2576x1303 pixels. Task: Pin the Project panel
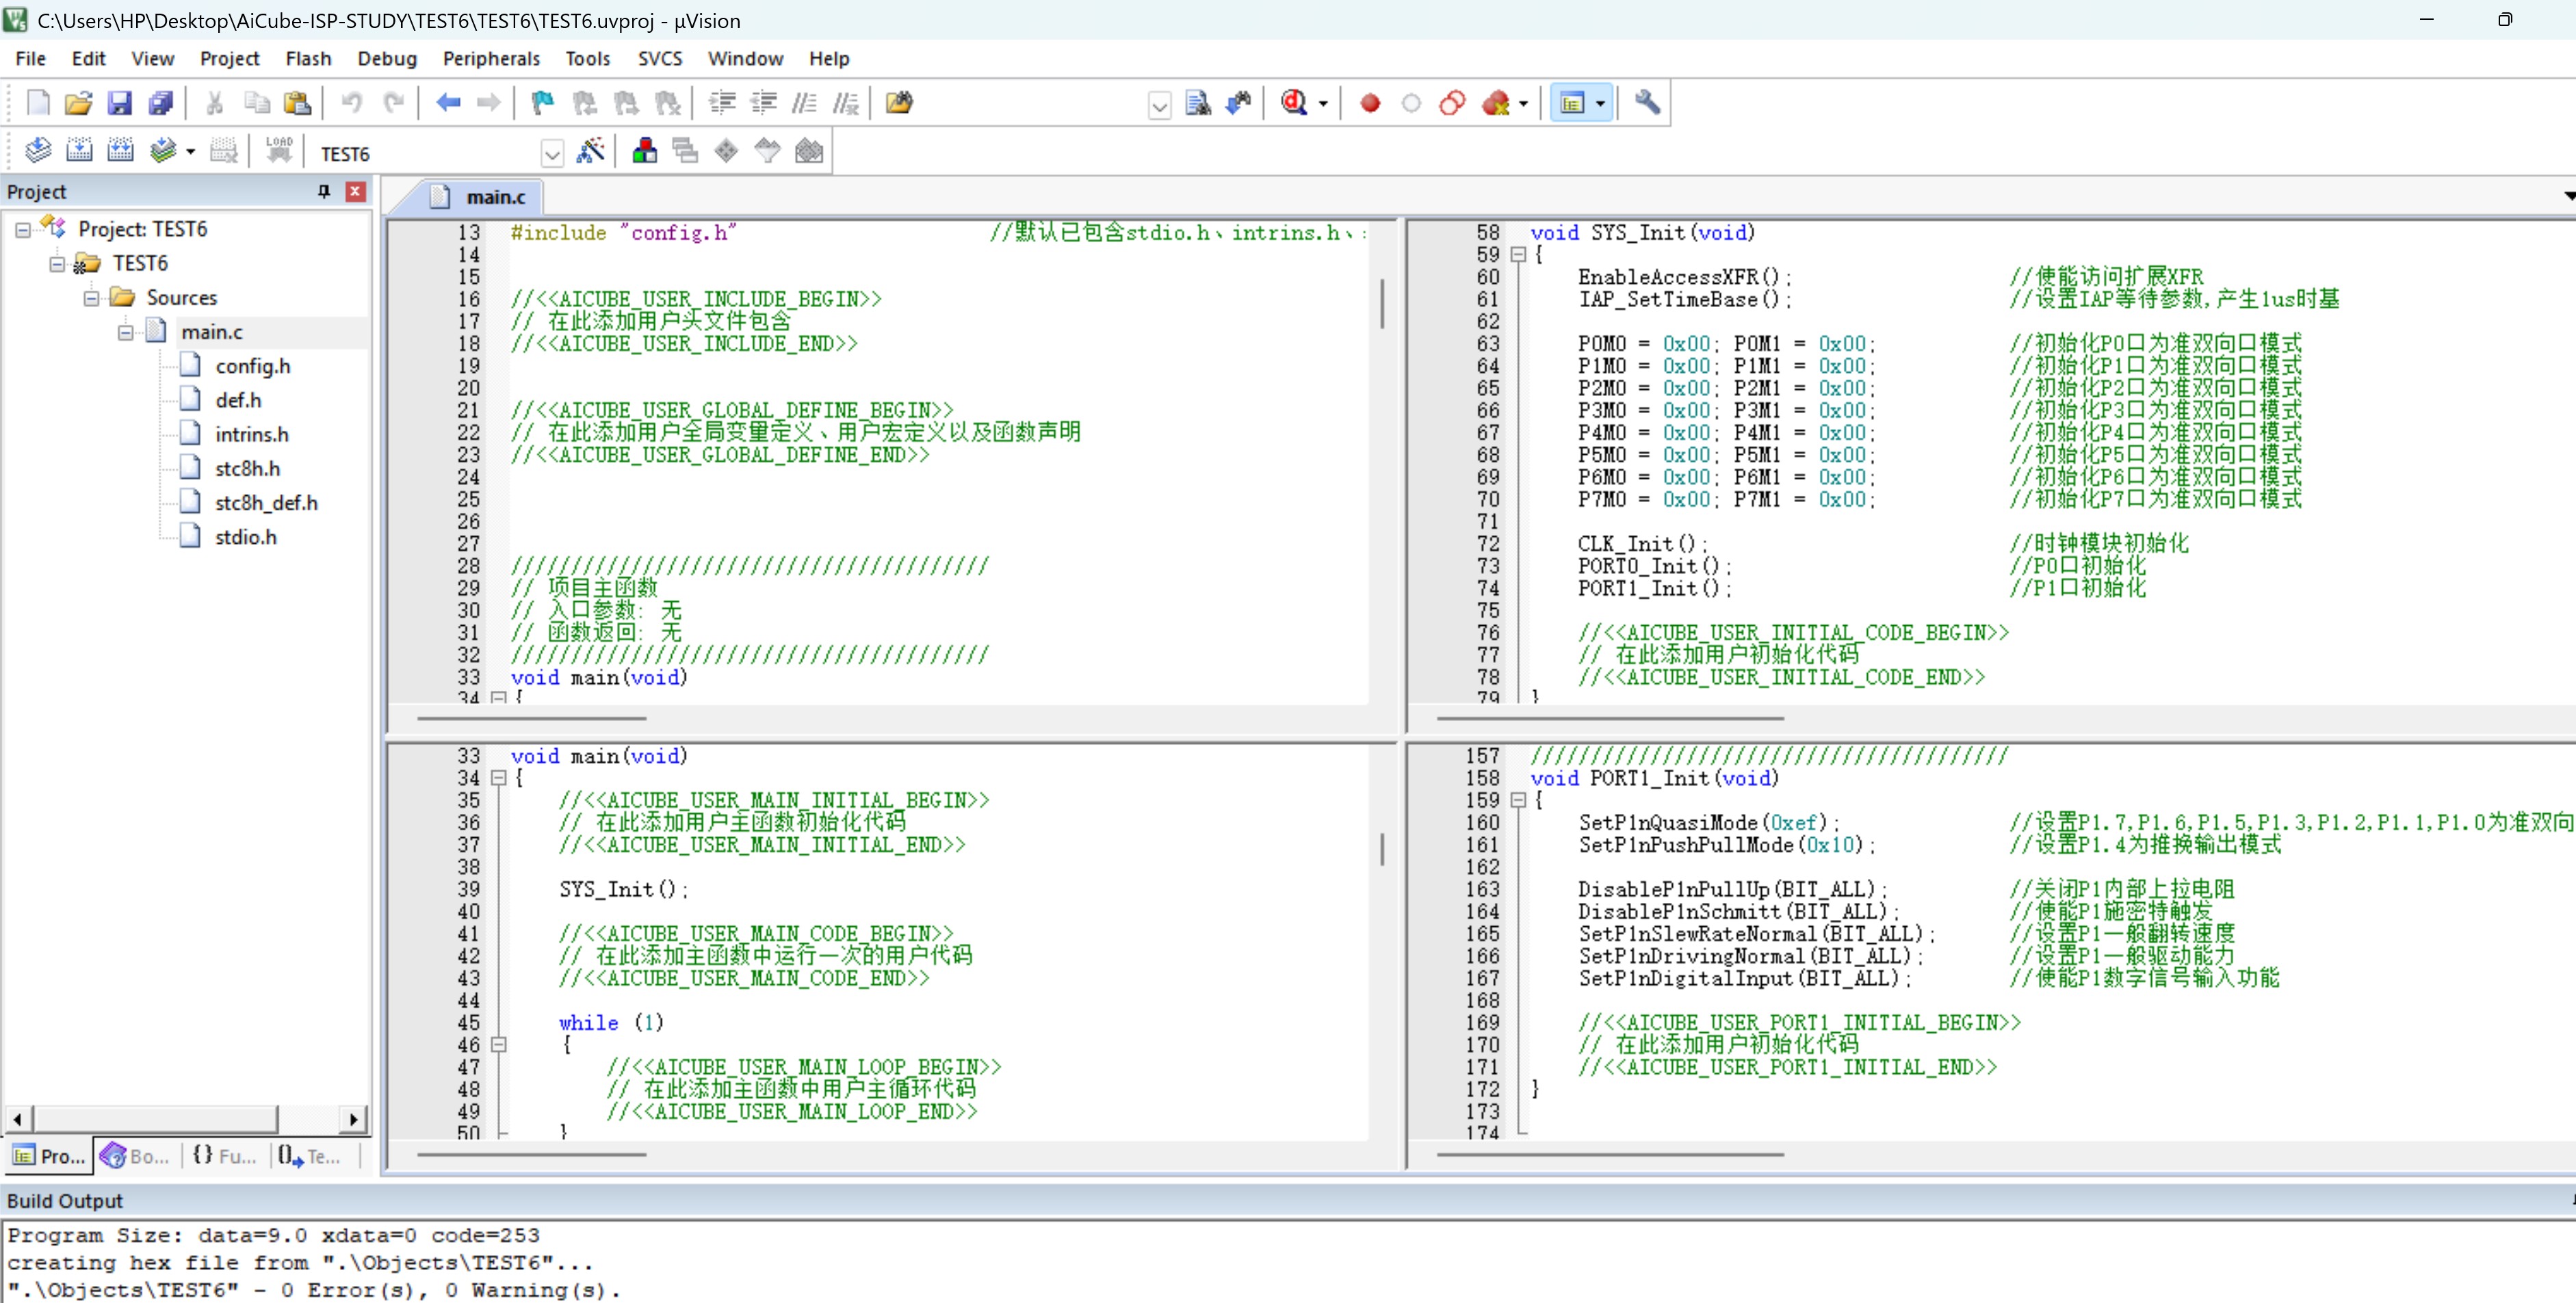(324, 191)
